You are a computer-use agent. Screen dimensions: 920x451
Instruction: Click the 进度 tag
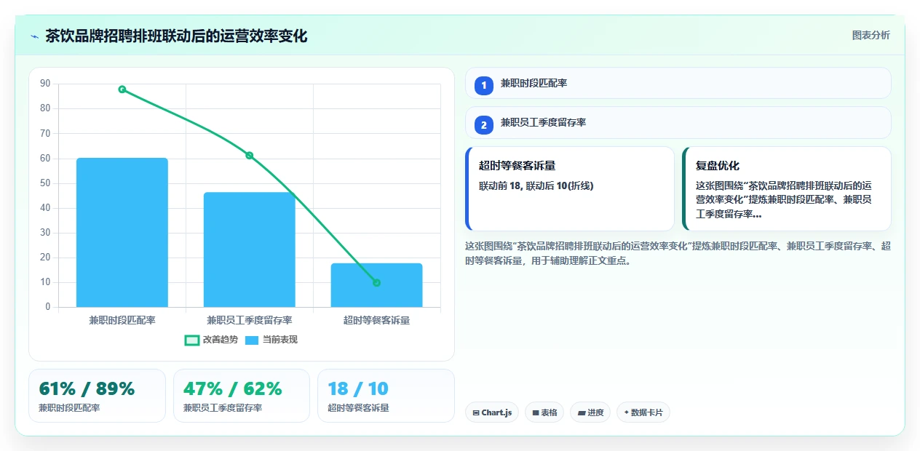pyautogui.click(x=590, y=412)
